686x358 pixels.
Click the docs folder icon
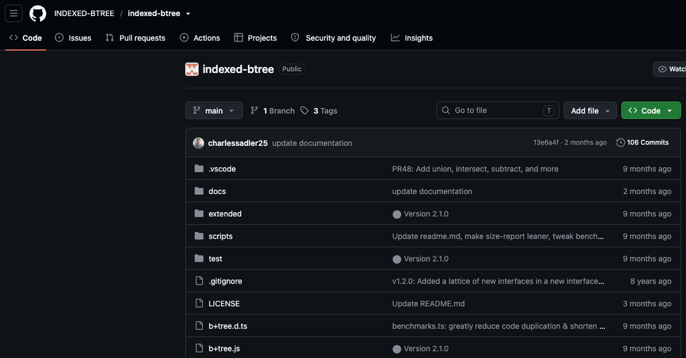[199, 191]
